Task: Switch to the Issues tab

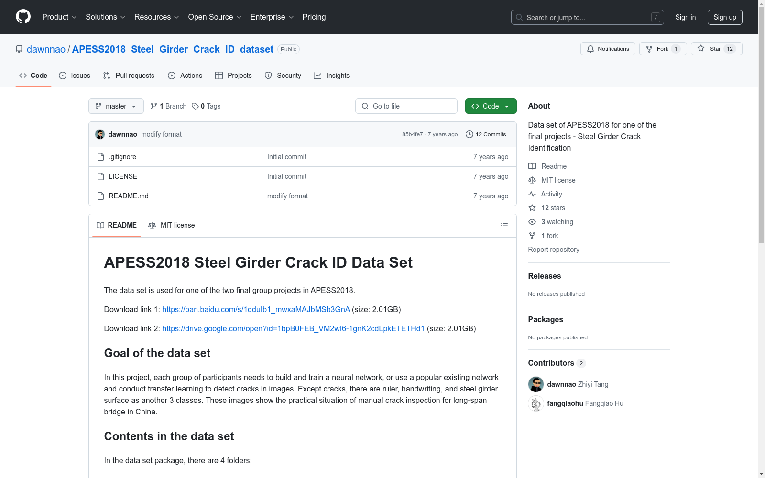Action: click(75, 76)
